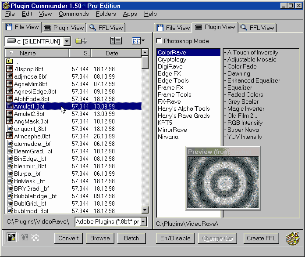
Task: Open the view style dropdown arrow
Action: pyautogui.click(x=143, y=41)
